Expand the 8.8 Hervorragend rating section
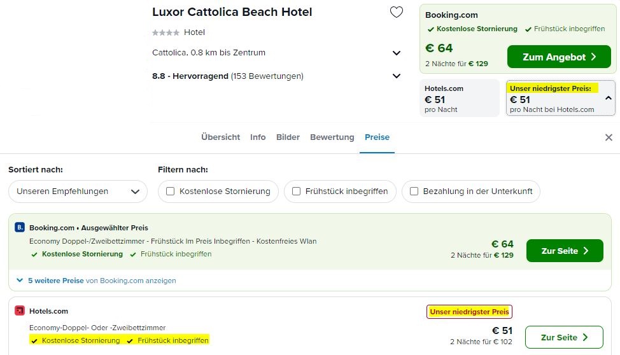Viewport: 620px width, 355px height. coord(396,76)
